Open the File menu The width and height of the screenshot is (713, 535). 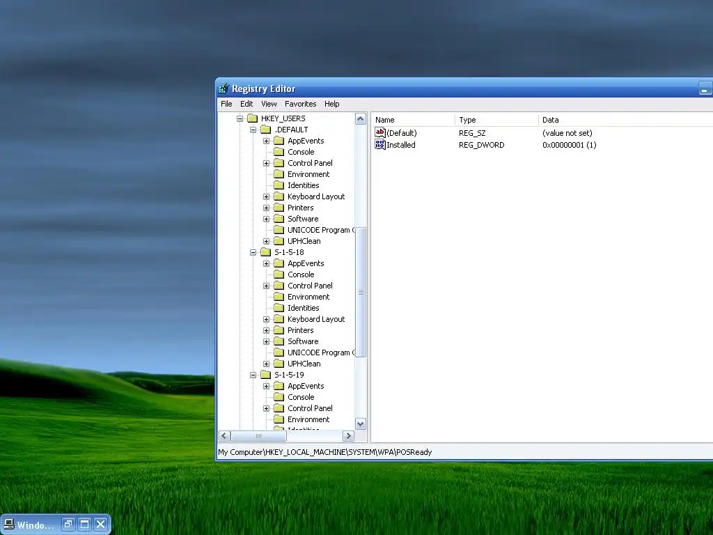click(226, 104)
